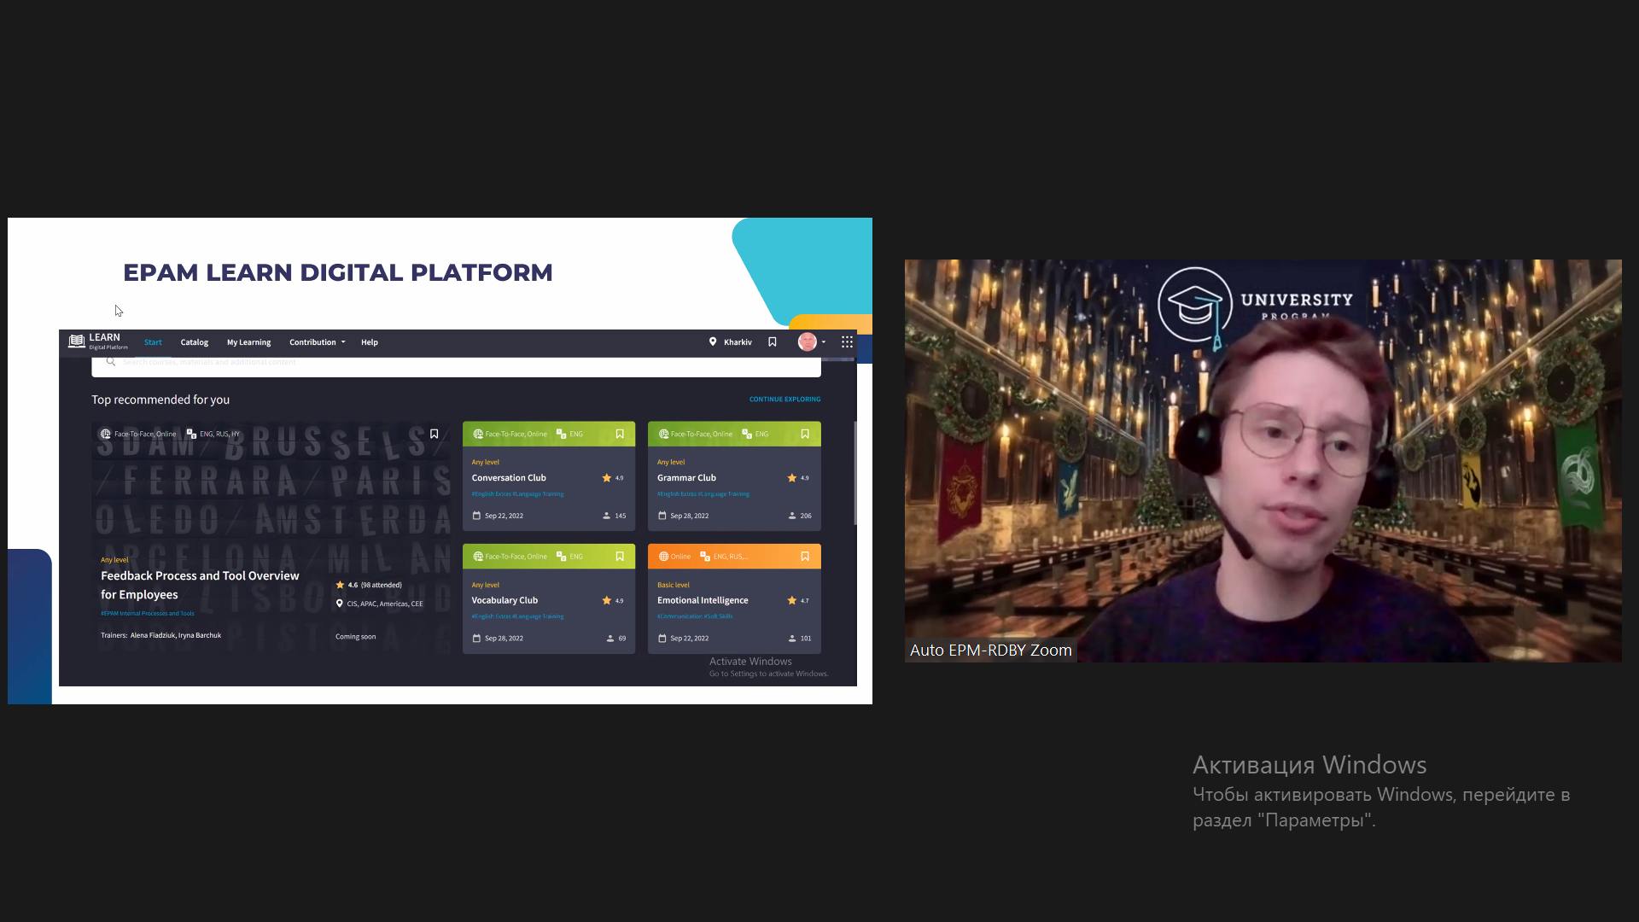
Task: Expand the user profile dropdown arrow
Action: (x=824, y=342)
